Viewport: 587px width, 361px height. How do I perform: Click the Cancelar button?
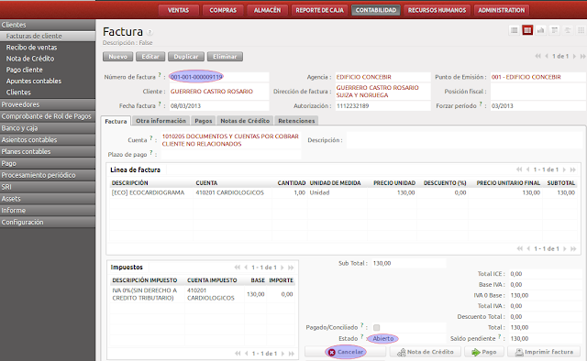point(346,352)
